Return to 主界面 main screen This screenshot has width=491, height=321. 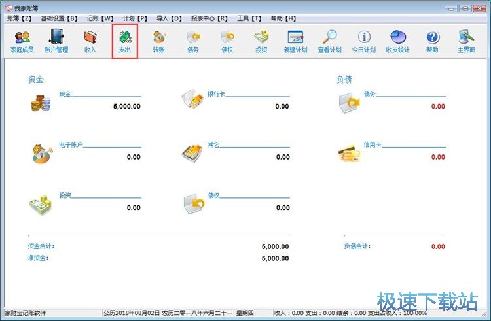466,41
